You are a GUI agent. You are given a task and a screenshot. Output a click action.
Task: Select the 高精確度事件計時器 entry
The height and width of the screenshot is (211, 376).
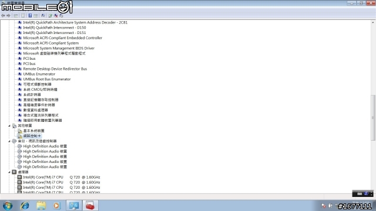[x=39, y=105]
